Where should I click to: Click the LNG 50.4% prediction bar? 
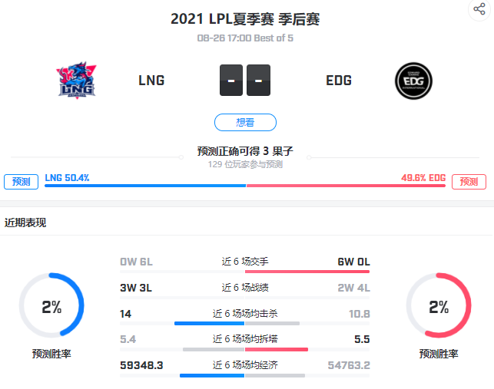[145, 186]
